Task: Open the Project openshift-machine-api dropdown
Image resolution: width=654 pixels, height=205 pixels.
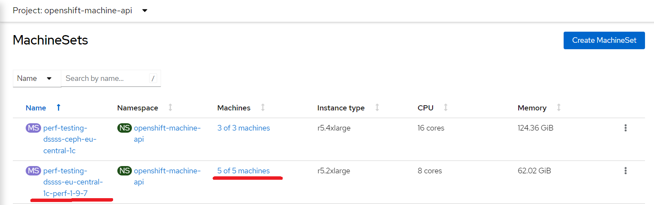Action: pos(80,11)
